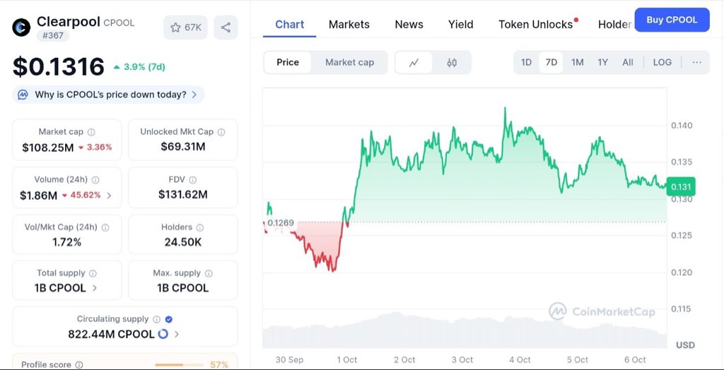
Task: Select the line chart icon
Action: tap(414, 62)
